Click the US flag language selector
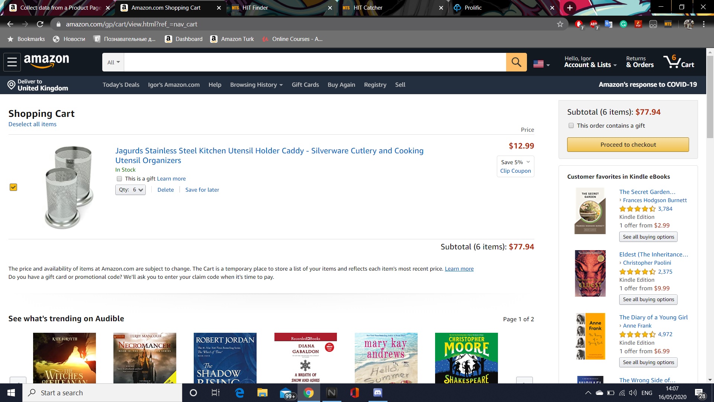The height and width of the screenshot is (402, 714). (541, 64)
